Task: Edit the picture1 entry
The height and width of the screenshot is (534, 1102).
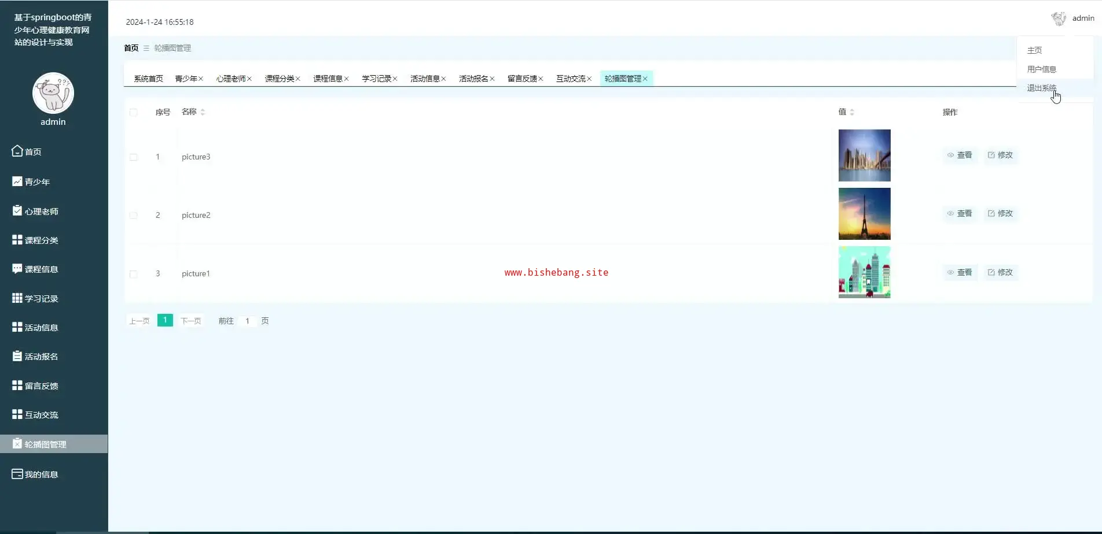Action: coord(1000,272)
